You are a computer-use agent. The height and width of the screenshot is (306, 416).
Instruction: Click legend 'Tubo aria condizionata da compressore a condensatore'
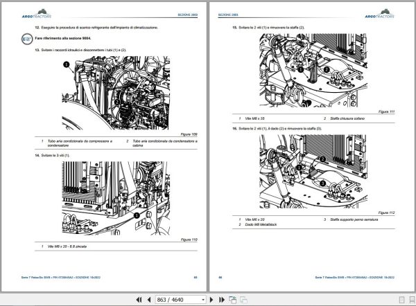point(80,143)
